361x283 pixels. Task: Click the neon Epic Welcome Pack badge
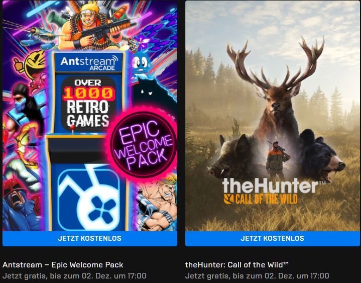tap(142, 145)
